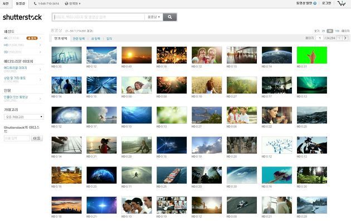Open the 한국어 language dropdown

click(73, 3)
